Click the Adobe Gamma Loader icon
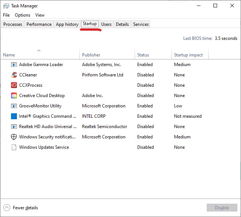Image resolution: width=241 pixels, height=217 pixels. tap(14, 65)
